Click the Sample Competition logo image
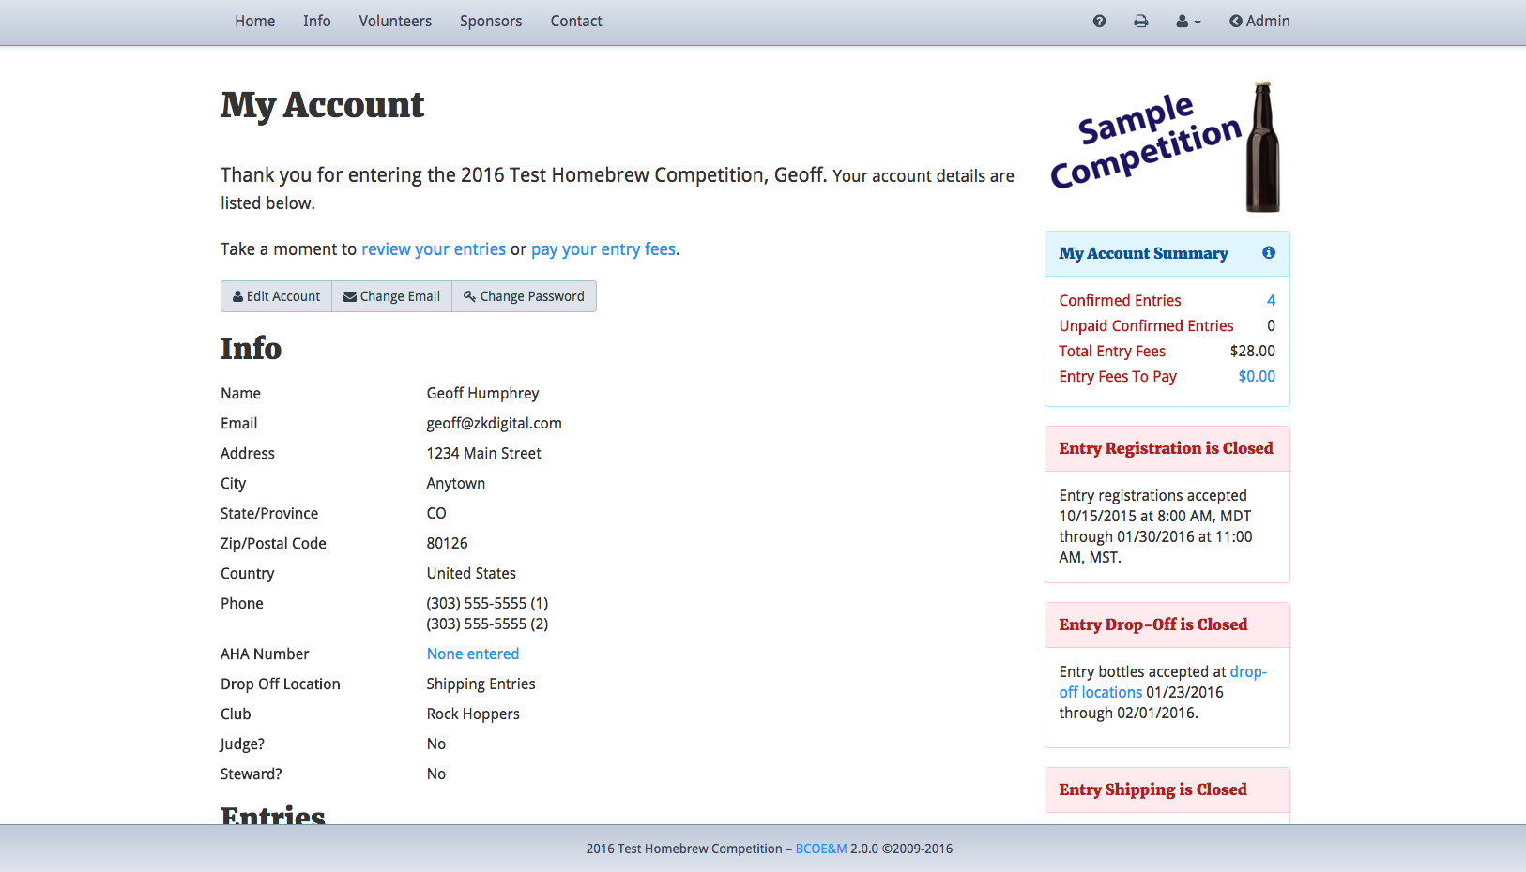Image resolution: width=1526 pixels, height=872 pixels. coord(1167,145)
